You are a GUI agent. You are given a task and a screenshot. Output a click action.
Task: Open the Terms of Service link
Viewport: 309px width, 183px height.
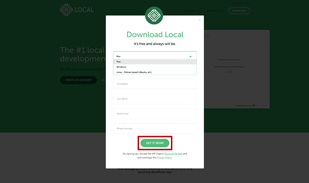[173, 154]
